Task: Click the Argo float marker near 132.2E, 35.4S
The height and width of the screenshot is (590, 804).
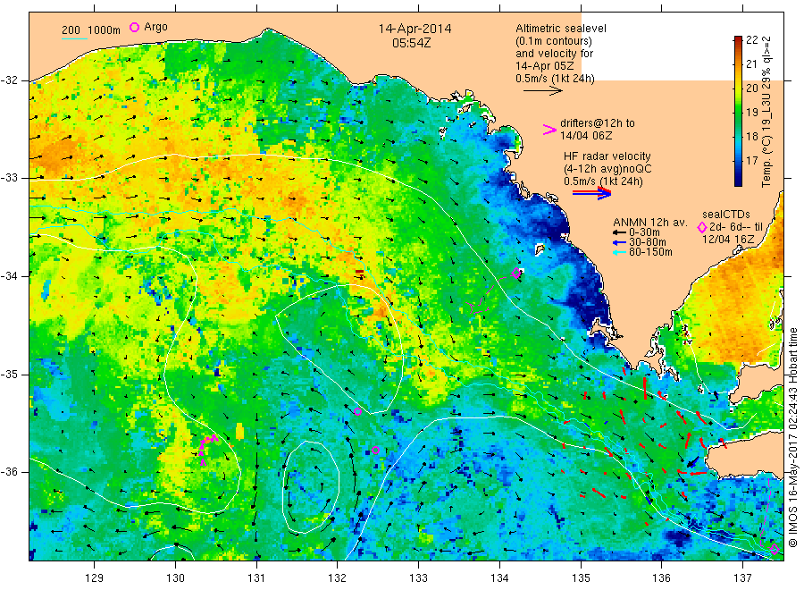Action: tap(358, 411)
